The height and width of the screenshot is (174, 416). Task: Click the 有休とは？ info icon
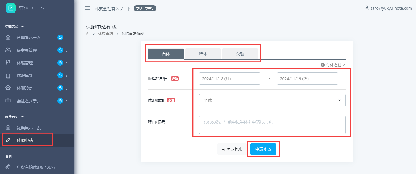point(323,65)
